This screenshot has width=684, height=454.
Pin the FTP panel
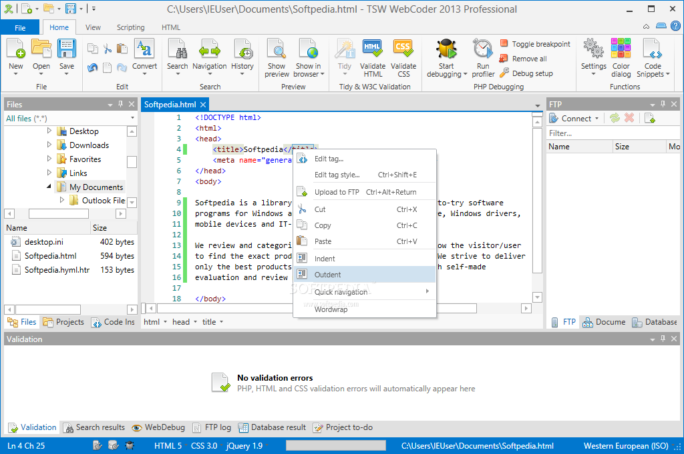(x=663, y=105)
